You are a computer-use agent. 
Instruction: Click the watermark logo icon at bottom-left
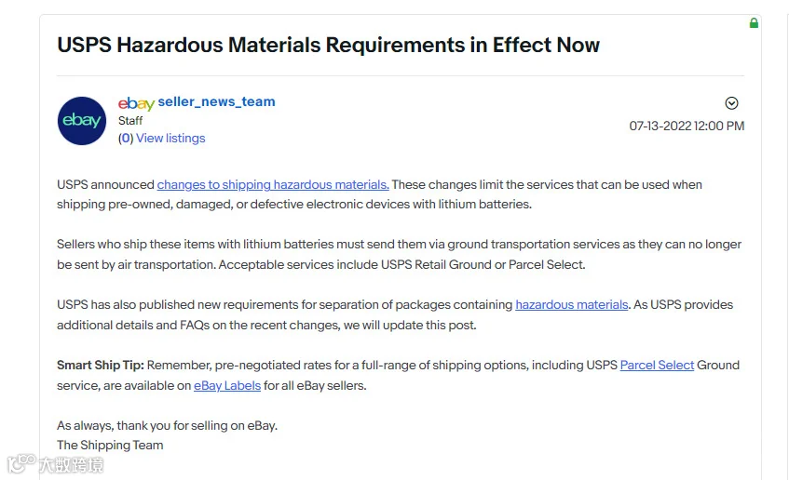tap(21, 463)
